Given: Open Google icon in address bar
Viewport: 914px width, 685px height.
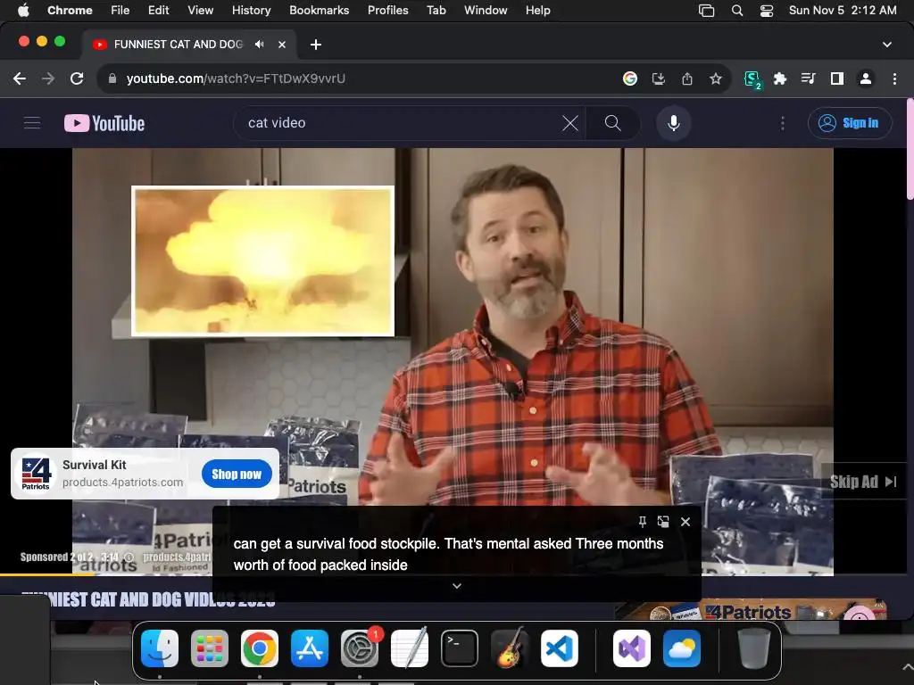Looking at the screenshot, I should [x=630, y=78].
